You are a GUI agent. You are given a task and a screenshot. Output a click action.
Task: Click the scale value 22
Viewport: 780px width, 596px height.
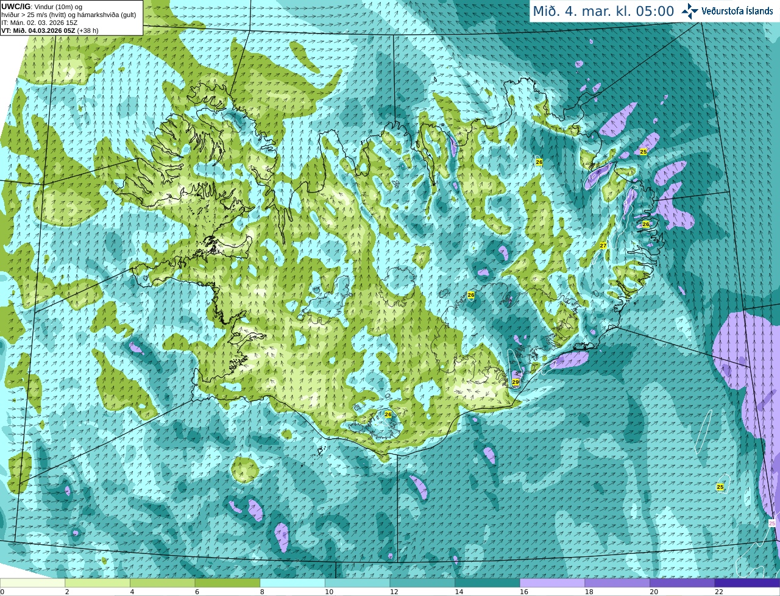point(719,592)
